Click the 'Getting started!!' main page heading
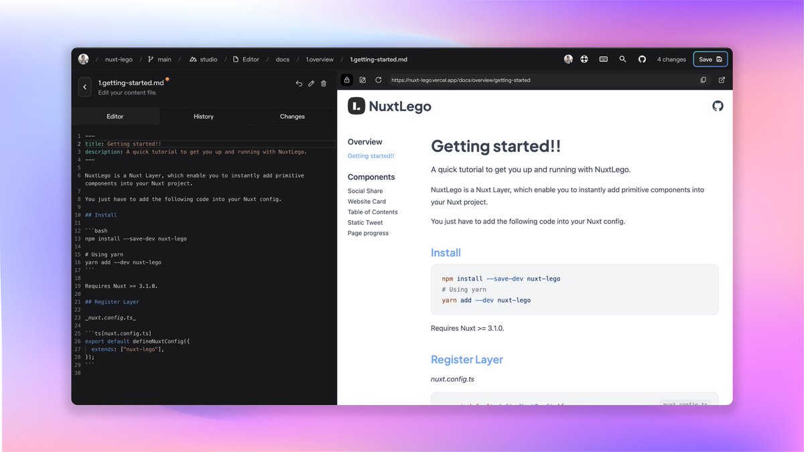Screen dimensions: 804x452 coord(496,146)
